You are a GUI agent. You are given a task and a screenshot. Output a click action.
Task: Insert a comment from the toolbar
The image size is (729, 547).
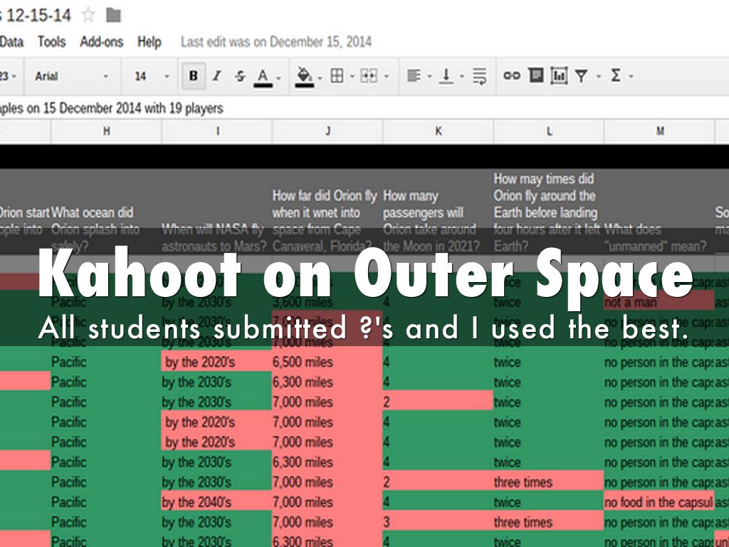point(535,75)
